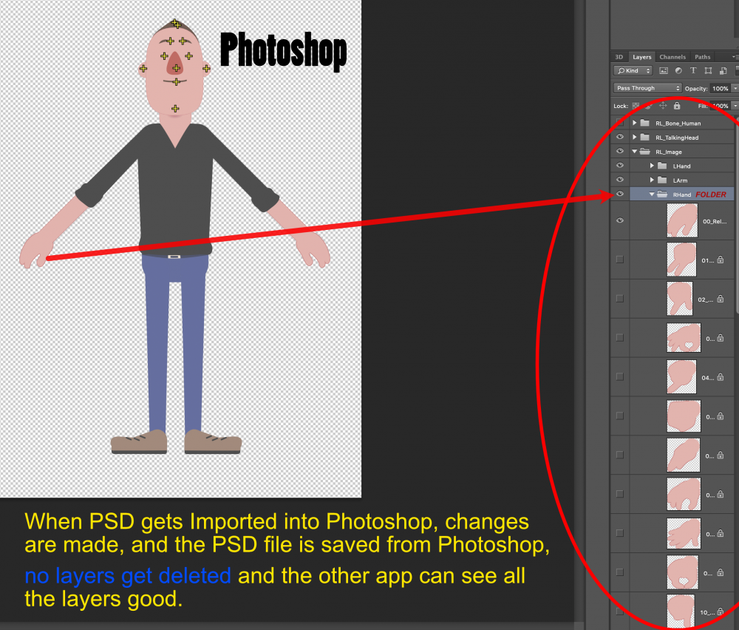Click the lock icon on layer 10_...
This screenshot has height=630, width=739.
click(x=720, y=612)
